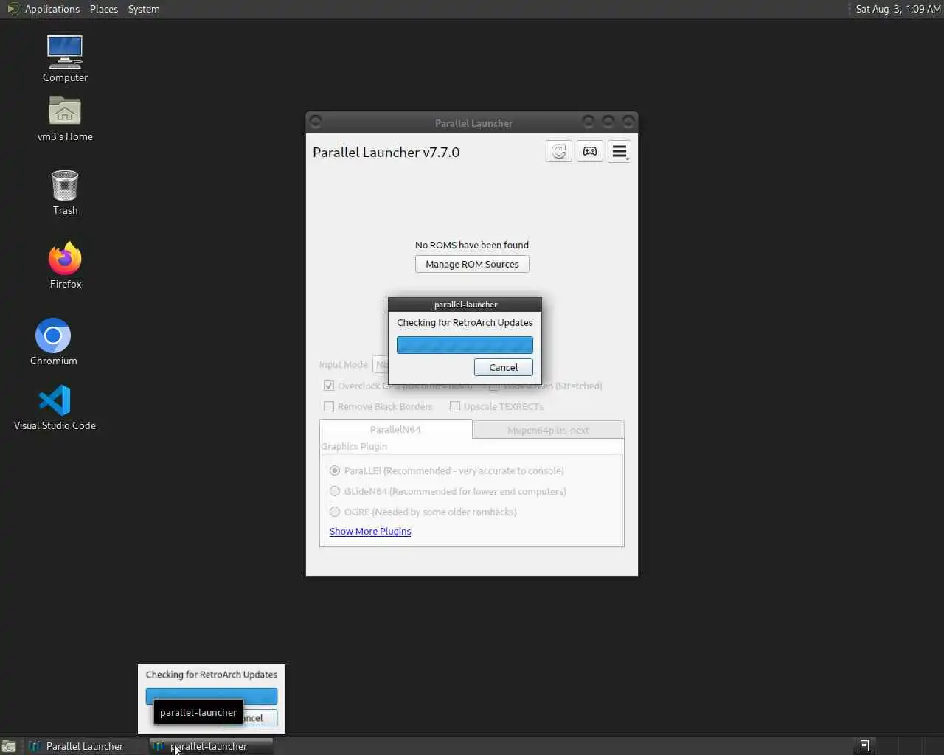Screen dimensions: 944x755
Task: Launch Chromium from the desktop
Action: point(53,342)
